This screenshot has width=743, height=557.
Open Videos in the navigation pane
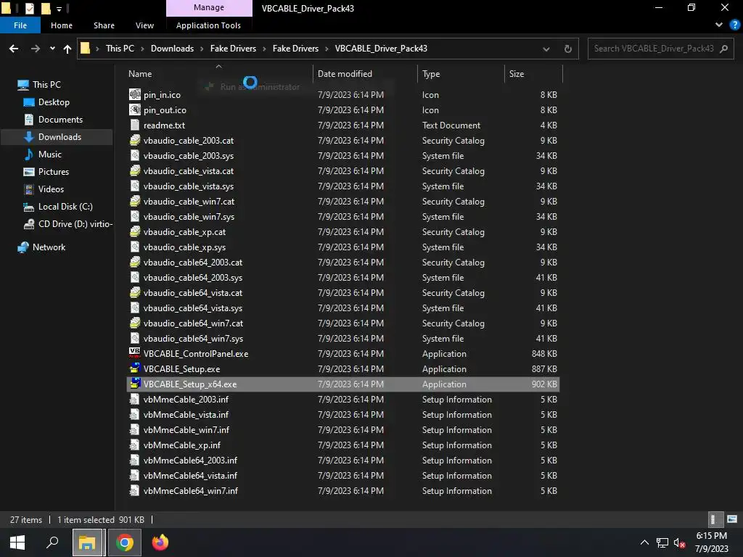point(51,189)
